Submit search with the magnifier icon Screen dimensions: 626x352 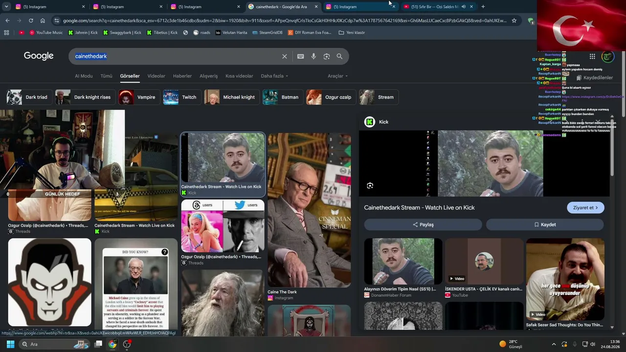(x=339, y=56)
